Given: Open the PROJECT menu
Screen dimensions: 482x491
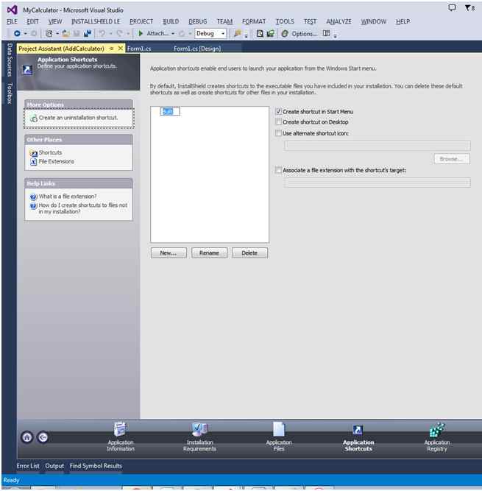Looking at the screenshot, I should (141, 21).
